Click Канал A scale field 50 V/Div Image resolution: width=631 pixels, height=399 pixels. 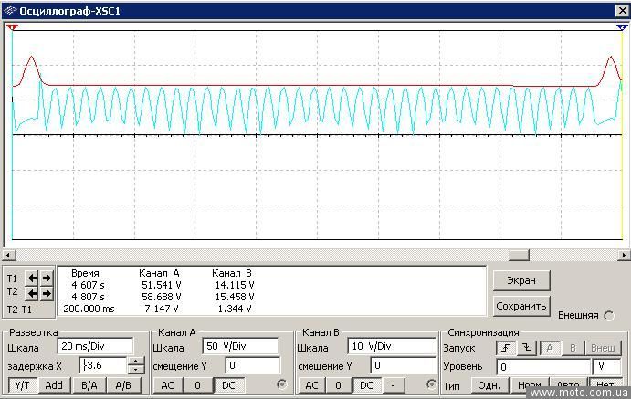coord(240,346)
